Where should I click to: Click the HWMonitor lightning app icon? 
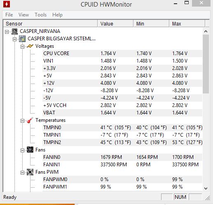pyautogui.click(x=7, y=4)
